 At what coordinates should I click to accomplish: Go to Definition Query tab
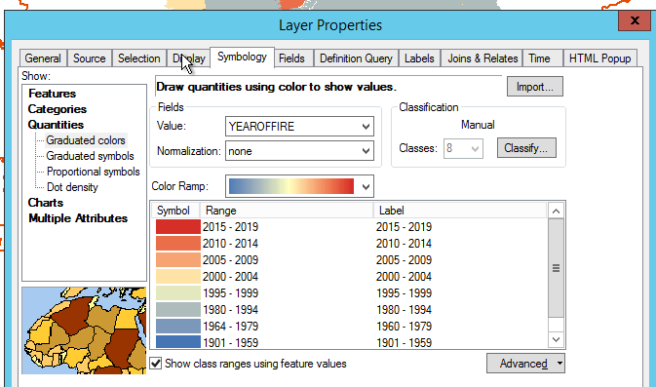pyautogui.click(x=356, y=58)
